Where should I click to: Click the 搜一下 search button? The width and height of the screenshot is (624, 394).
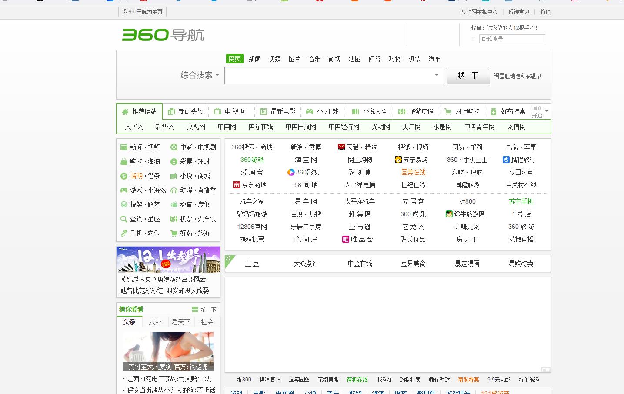(x=468, y=75)
